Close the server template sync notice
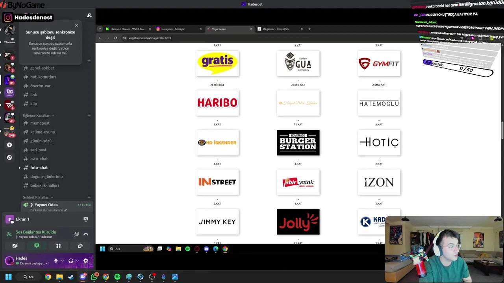Image resolution: width=504 pixels, height=283 pixels. [x=76, y=26]
